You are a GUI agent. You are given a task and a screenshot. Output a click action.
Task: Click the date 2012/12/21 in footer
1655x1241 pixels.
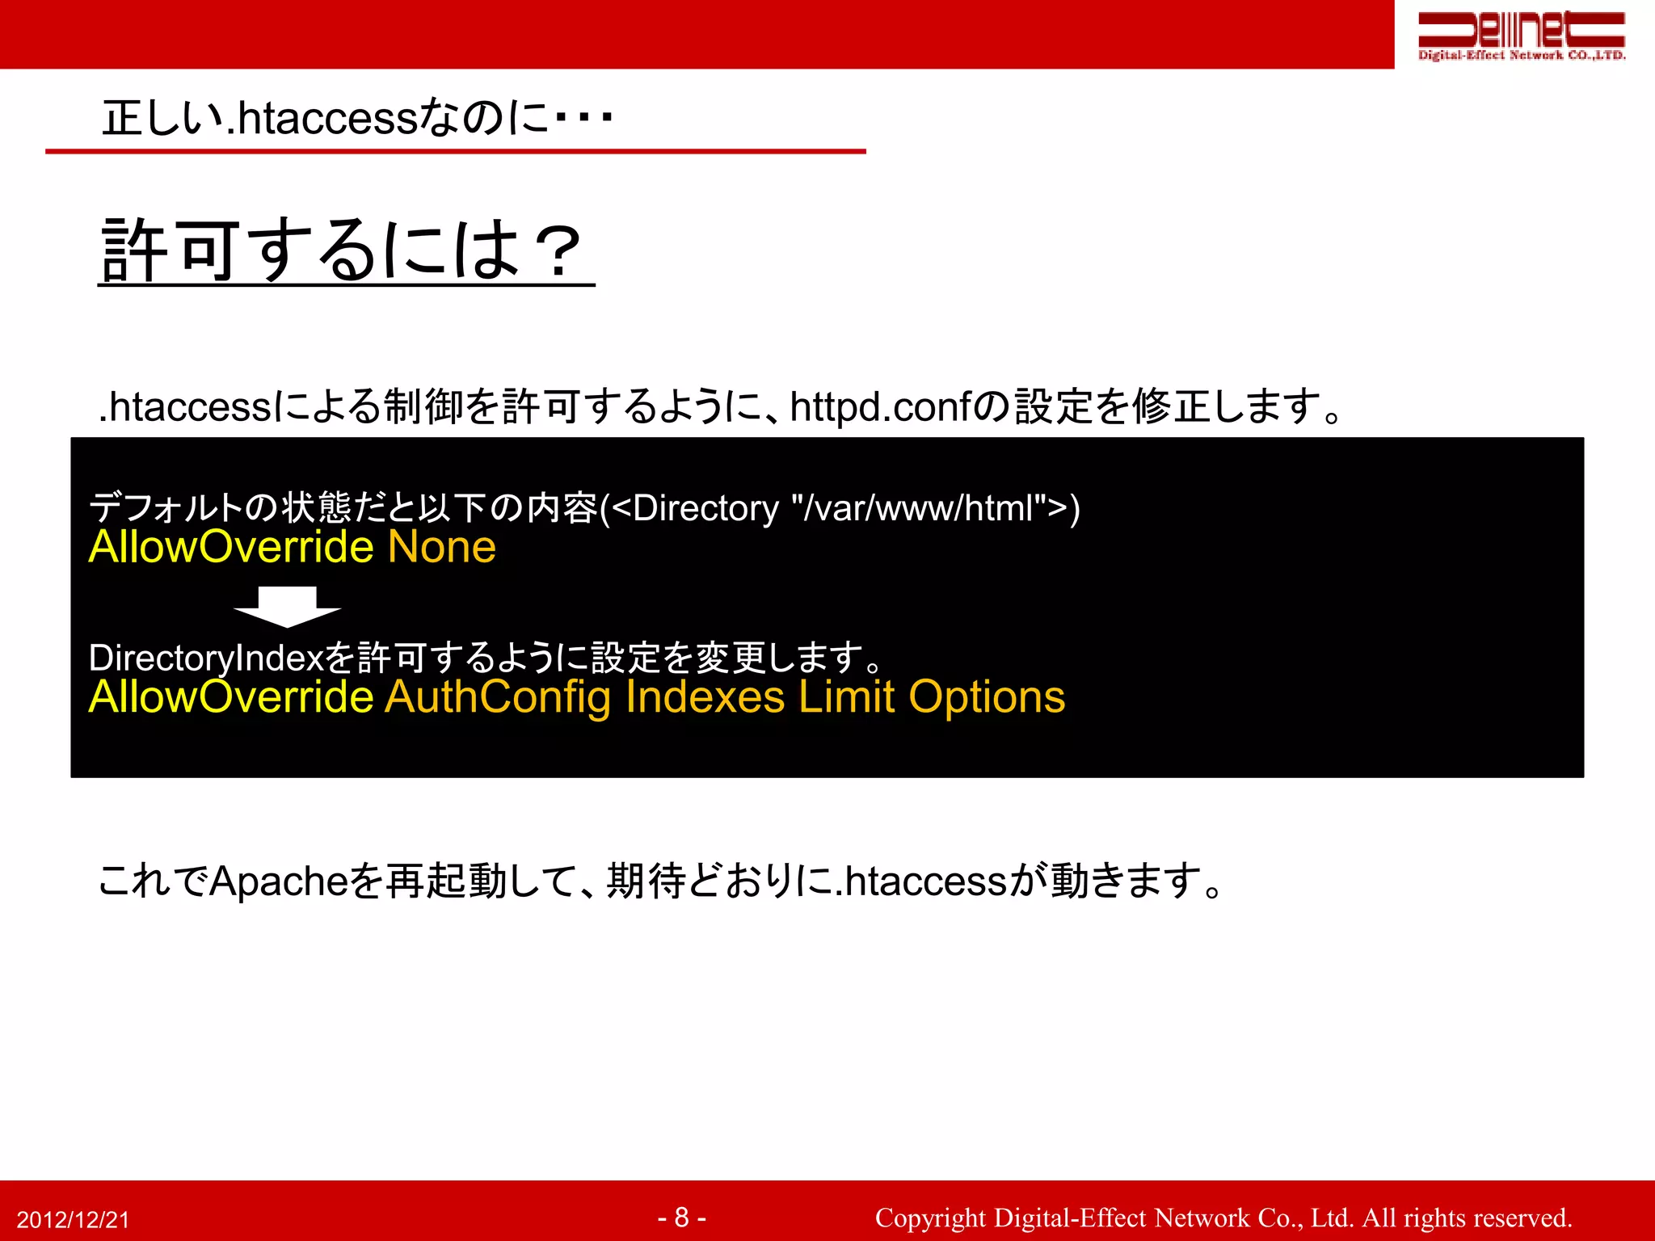[73, 1220]
